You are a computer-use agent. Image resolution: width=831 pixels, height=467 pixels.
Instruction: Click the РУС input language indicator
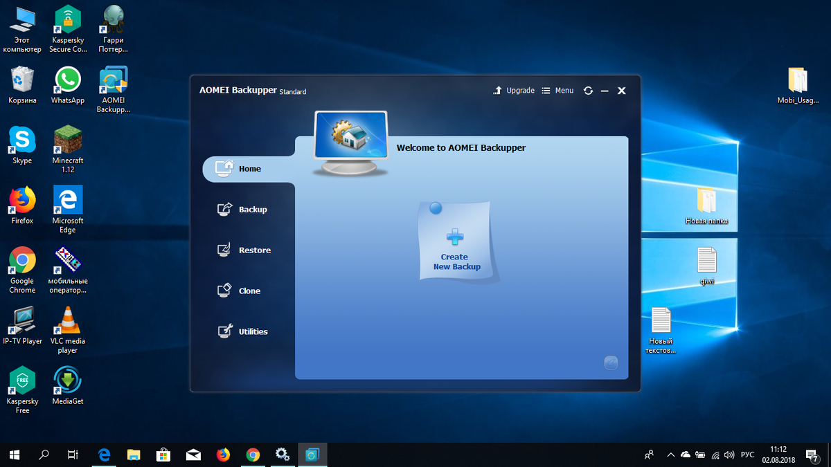click(x=748, y=455)
